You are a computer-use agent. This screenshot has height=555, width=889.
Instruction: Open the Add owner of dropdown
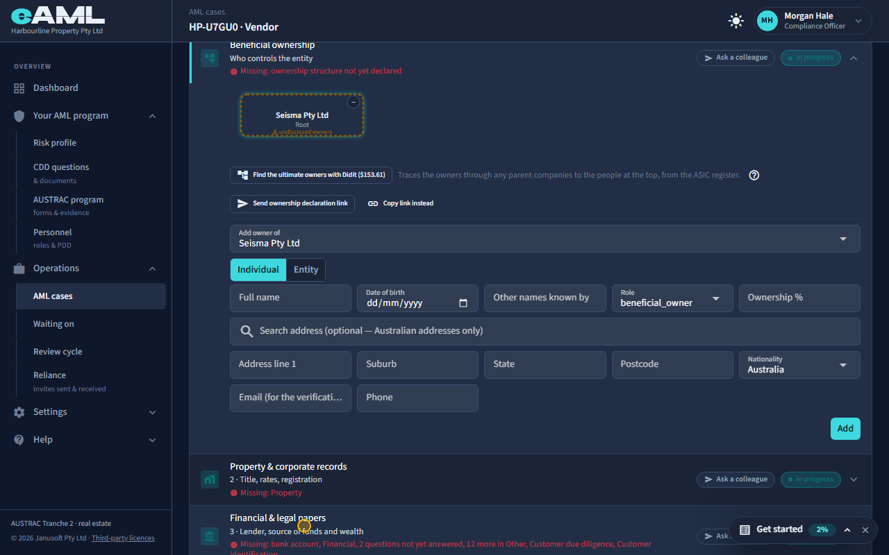point(545,239)
